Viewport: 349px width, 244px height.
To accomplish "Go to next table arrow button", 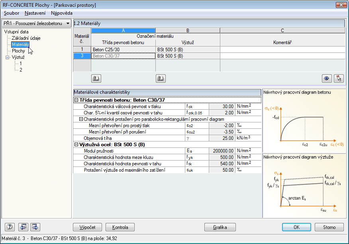I will [x=35, y=227].
